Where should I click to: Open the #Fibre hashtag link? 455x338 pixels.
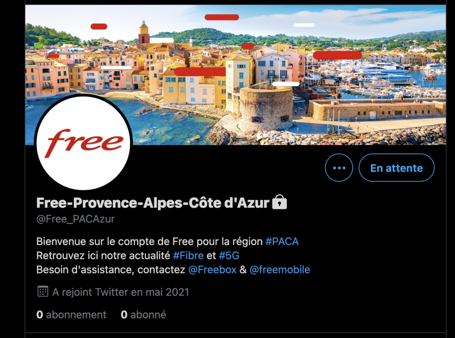tap(188, 256)
